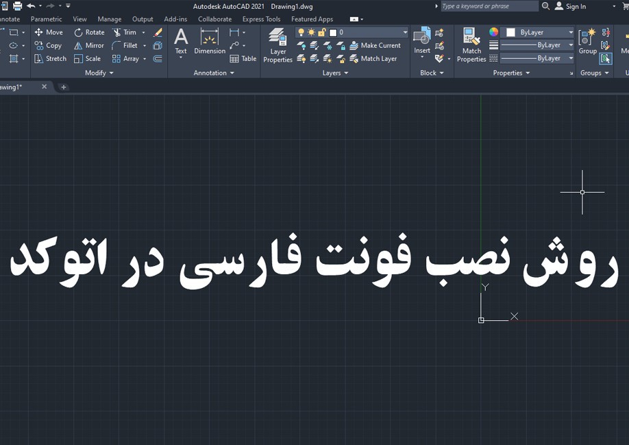Select the Scale tool
Screen dimensions: 629x445
pyautogui.click(x=88, y=58)
